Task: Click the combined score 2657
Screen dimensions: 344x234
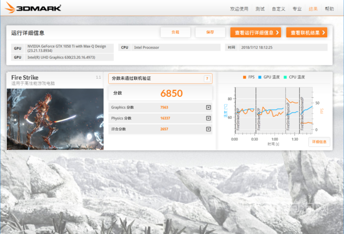Action: click(164, 129)
